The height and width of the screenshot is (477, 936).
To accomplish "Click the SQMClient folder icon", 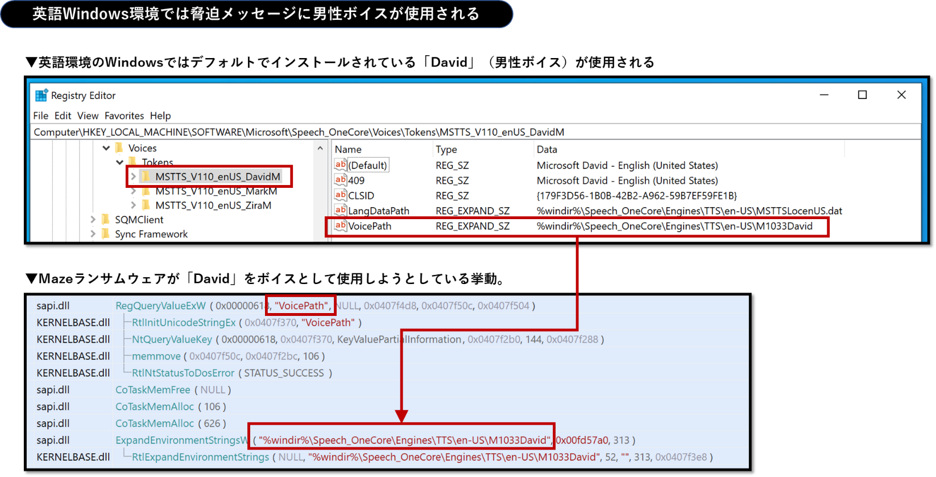I will (105, 220).
